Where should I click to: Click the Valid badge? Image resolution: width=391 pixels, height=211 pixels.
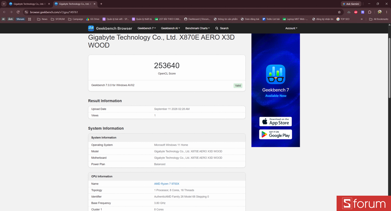(x=238, y=86)
